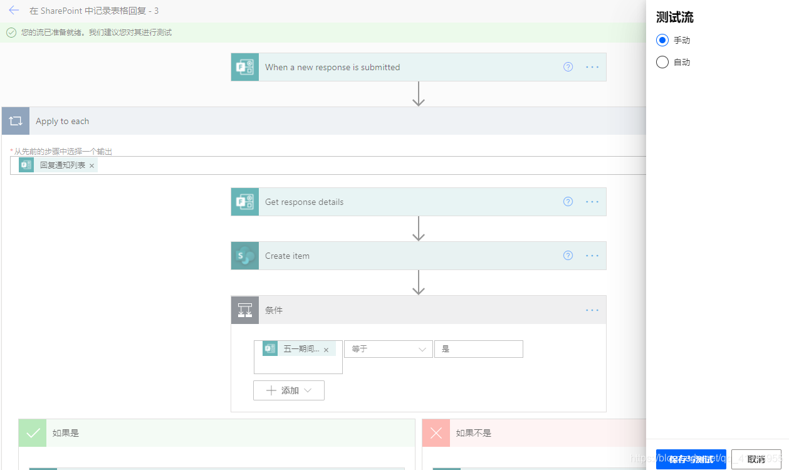Viewport: 789px width, 470px height.
Task: Open the 添加 condition row dropdown
Action: tap(289, 390)
